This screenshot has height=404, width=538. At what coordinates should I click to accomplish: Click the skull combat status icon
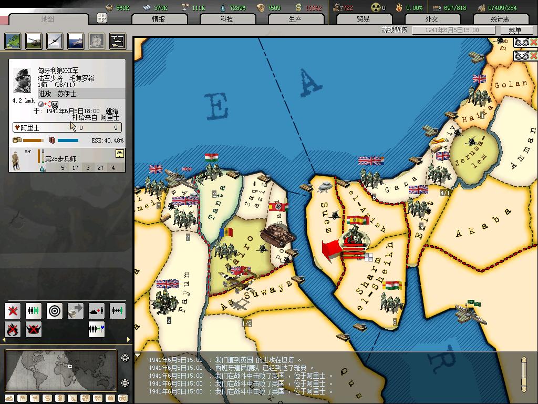coord(55,105)
